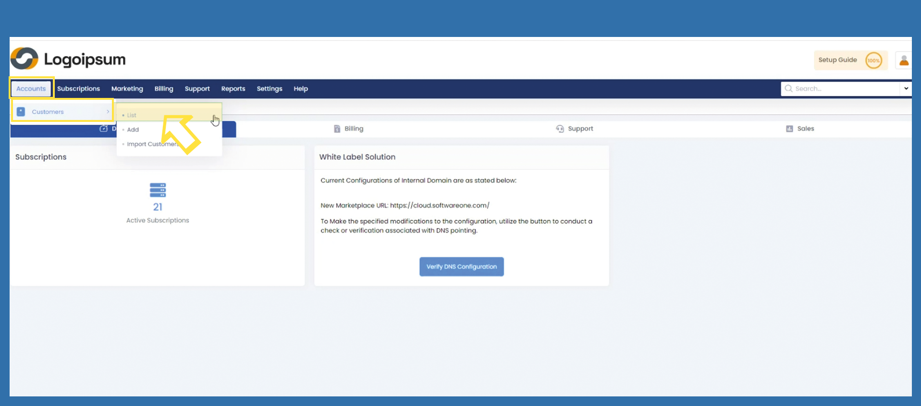
Task: Expand the search box dropdown arrow
Action: pos(906,89)
